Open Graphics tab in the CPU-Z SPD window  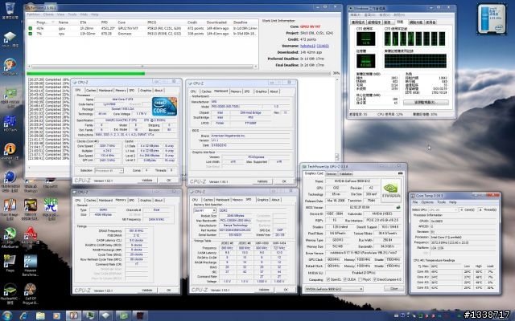click(x=263, y=200)
